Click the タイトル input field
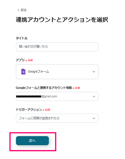 coord(57,47)
